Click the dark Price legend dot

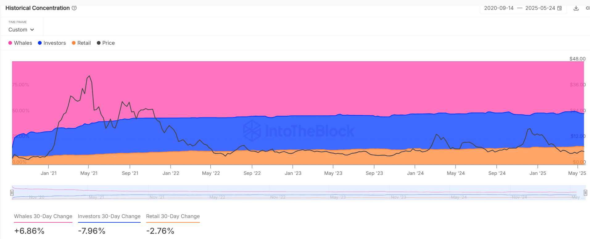click(99, 43)
